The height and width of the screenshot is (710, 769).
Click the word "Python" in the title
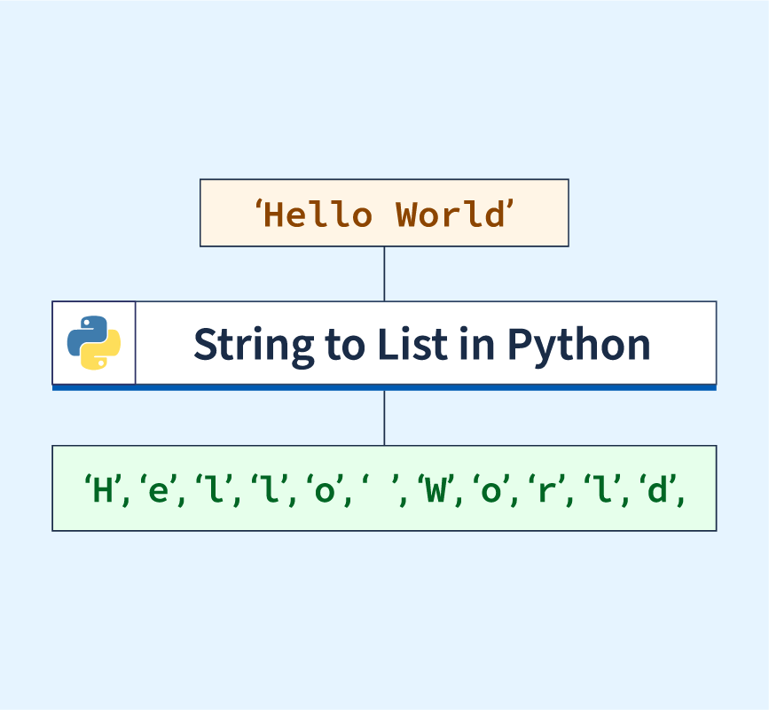(579, 344)
